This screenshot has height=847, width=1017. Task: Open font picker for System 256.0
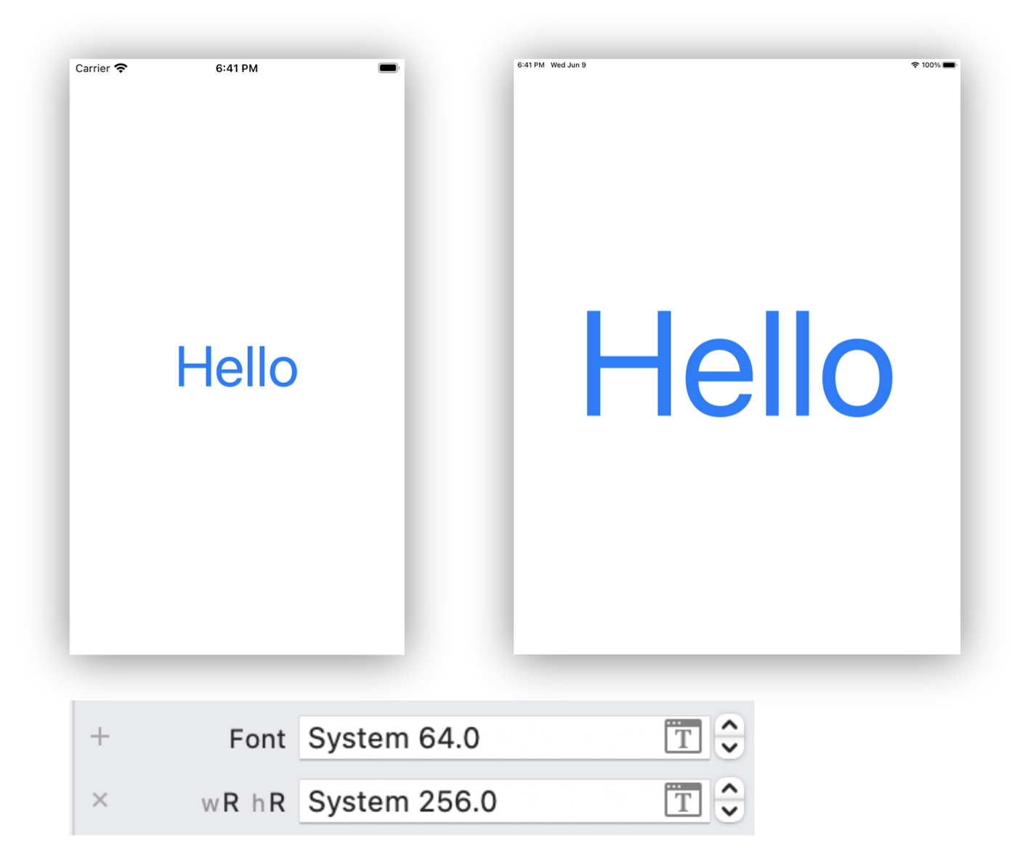pyautogui.click(x=683, y=801)
